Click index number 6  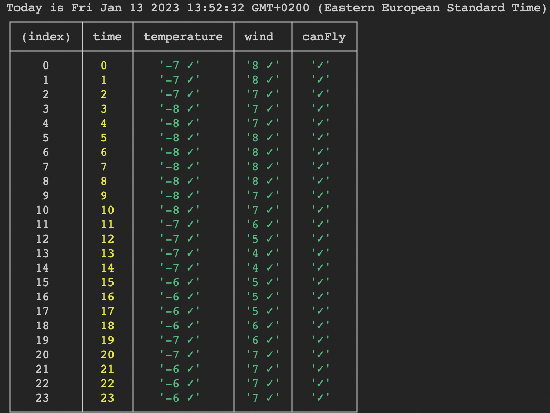point(46,152)
